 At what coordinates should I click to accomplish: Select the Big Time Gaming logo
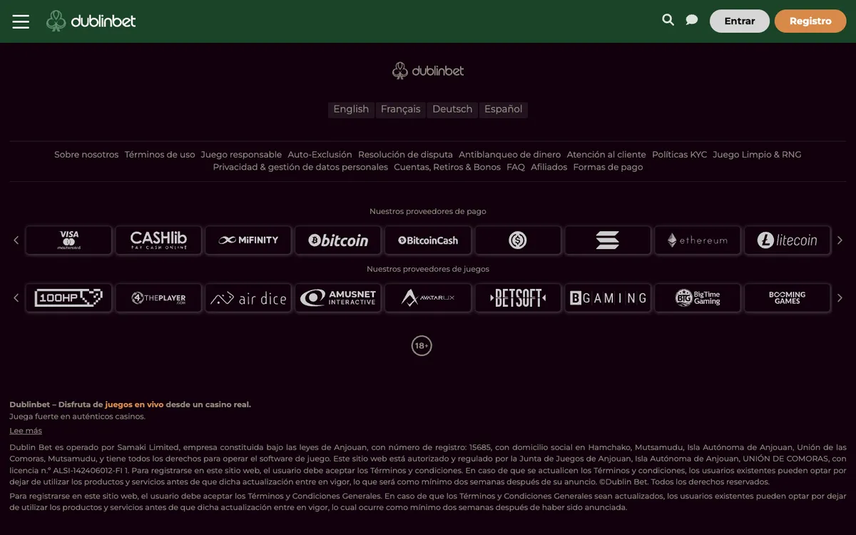(x=698, y=298)
